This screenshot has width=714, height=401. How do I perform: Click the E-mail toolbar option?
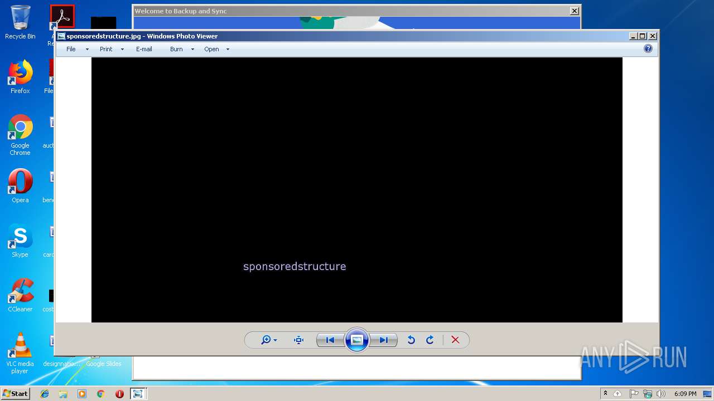[144, 49]
